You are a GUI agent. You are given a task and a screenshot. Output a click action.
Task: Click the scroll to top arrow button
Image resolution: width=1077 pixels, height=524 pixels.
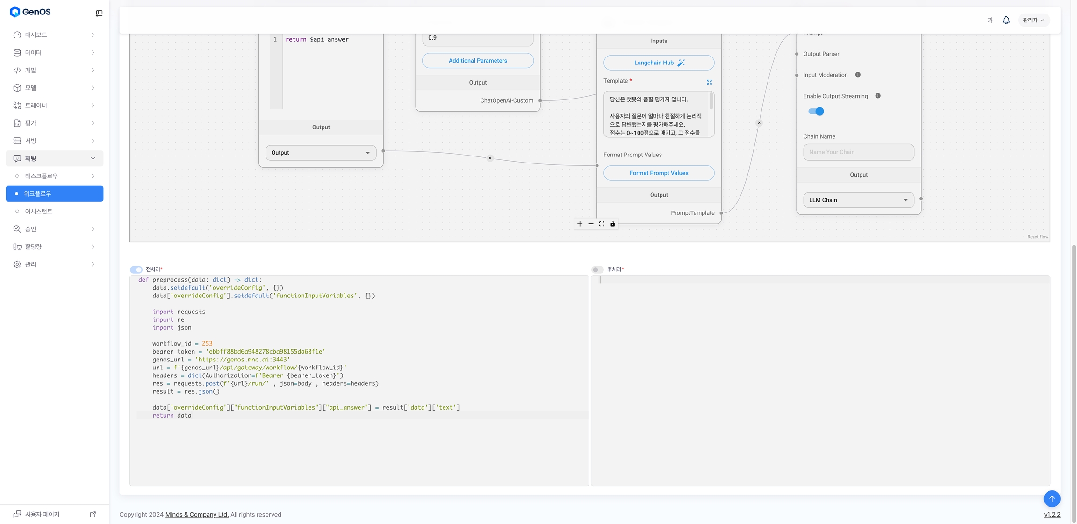click(1052, 498)
